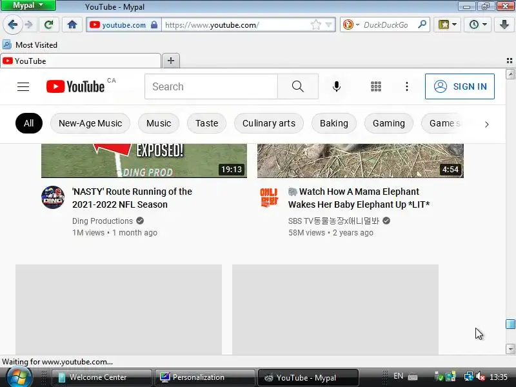
Task: Click the 13:35 system clock
Action: [498, 377]
